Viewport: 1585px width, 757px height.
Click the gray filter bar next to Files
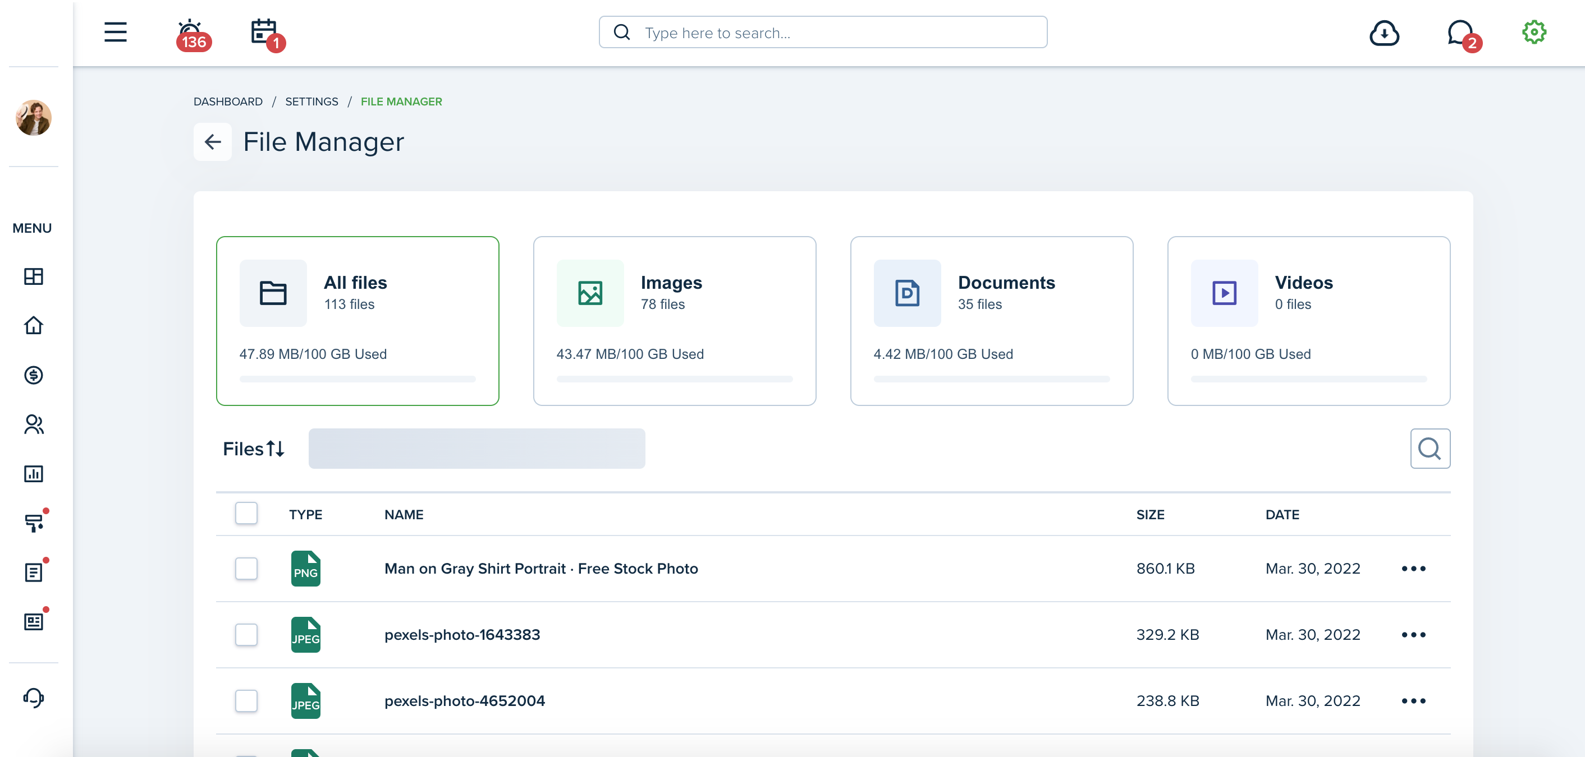click(x=477, y=448)
